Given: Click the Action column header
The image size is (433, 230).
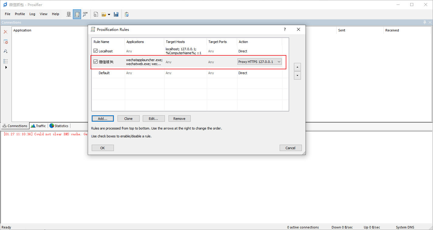Looking at the screenshot, I should click(260, 42).
